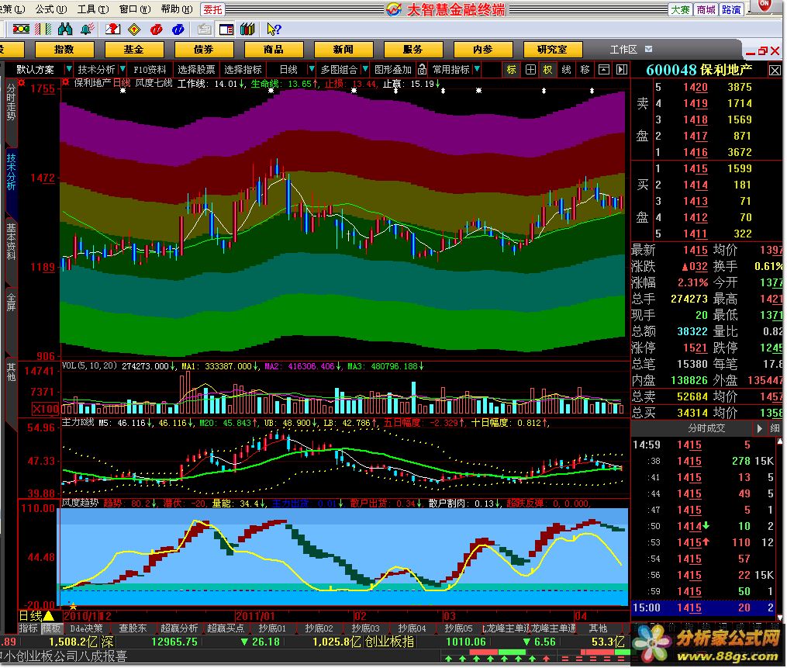The image size is (787, 668).
Task: Open the 工具 menu
Action: (x=93, y=9)
